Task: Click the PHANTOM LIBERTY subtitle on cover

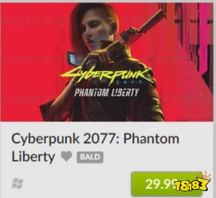Action: [x=106, y=92]
